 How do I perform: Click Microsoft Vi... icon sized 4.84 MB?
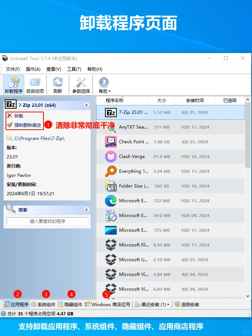coord(111,274)
